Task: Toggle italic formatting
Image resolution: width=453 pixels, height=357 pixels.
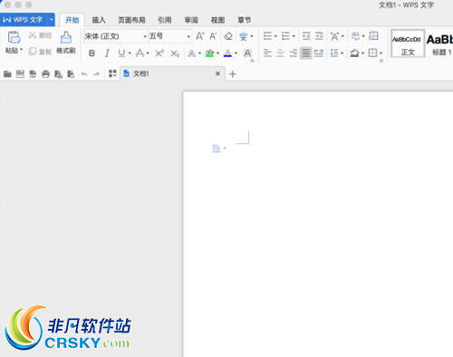Action: pyautogui.click(x=107, y=53)
